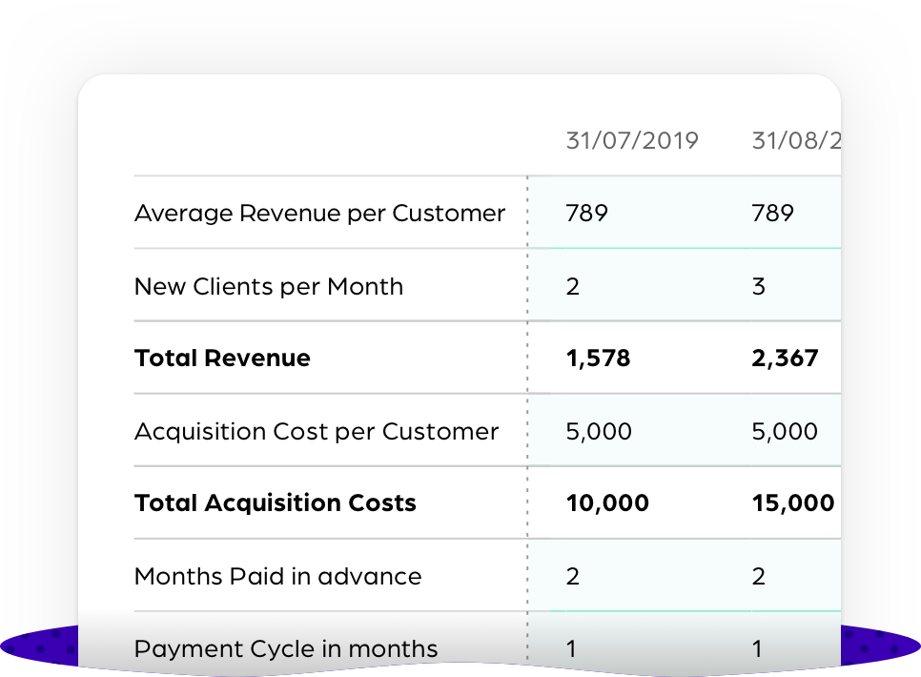This screenshot has height=677, width=921.
Task: Select the Acquisition Cost per Customer label
Action: click(317, 431)
